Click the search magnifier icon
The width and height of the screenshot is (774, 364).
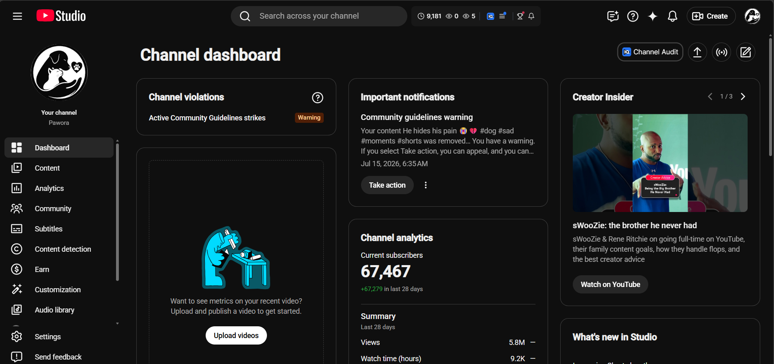click(245, 16)
